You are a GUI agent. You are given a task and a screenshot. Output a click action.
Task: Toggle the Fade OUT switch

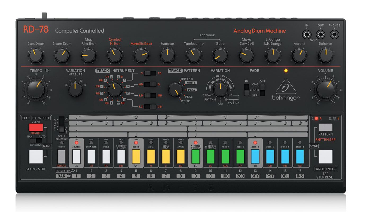pos(262,90)
